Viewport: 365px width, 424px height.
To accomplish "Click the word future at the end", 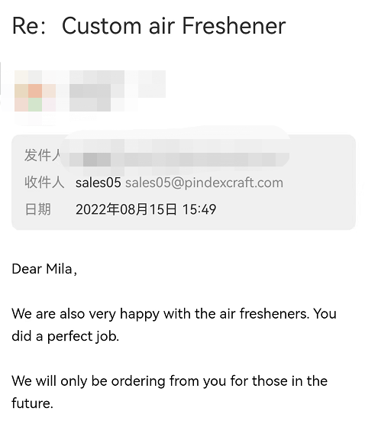I will 31,403.
